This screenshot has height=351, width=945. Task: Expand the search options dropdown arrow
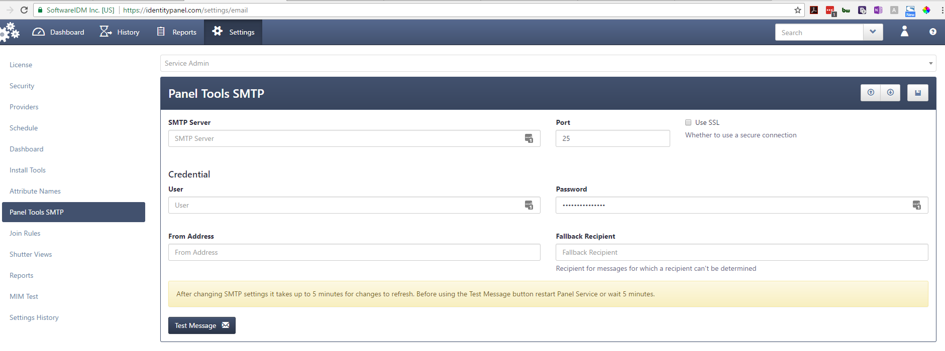(x=873, y=33)
